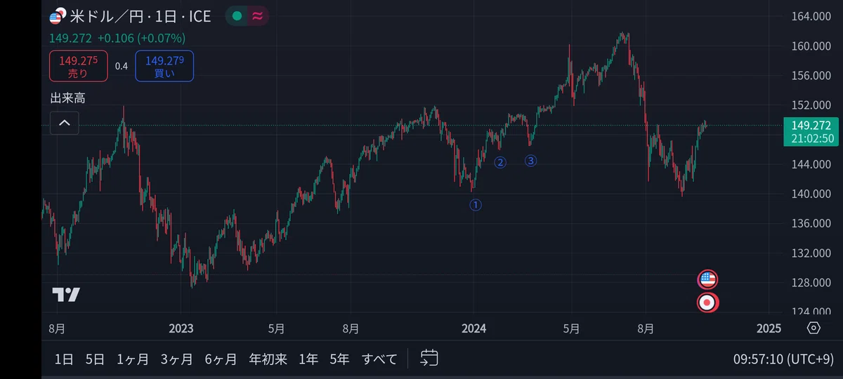Viewport: 843px width, 379px height.
Task: Open the TradingView logo
Action: coord(65,295)
